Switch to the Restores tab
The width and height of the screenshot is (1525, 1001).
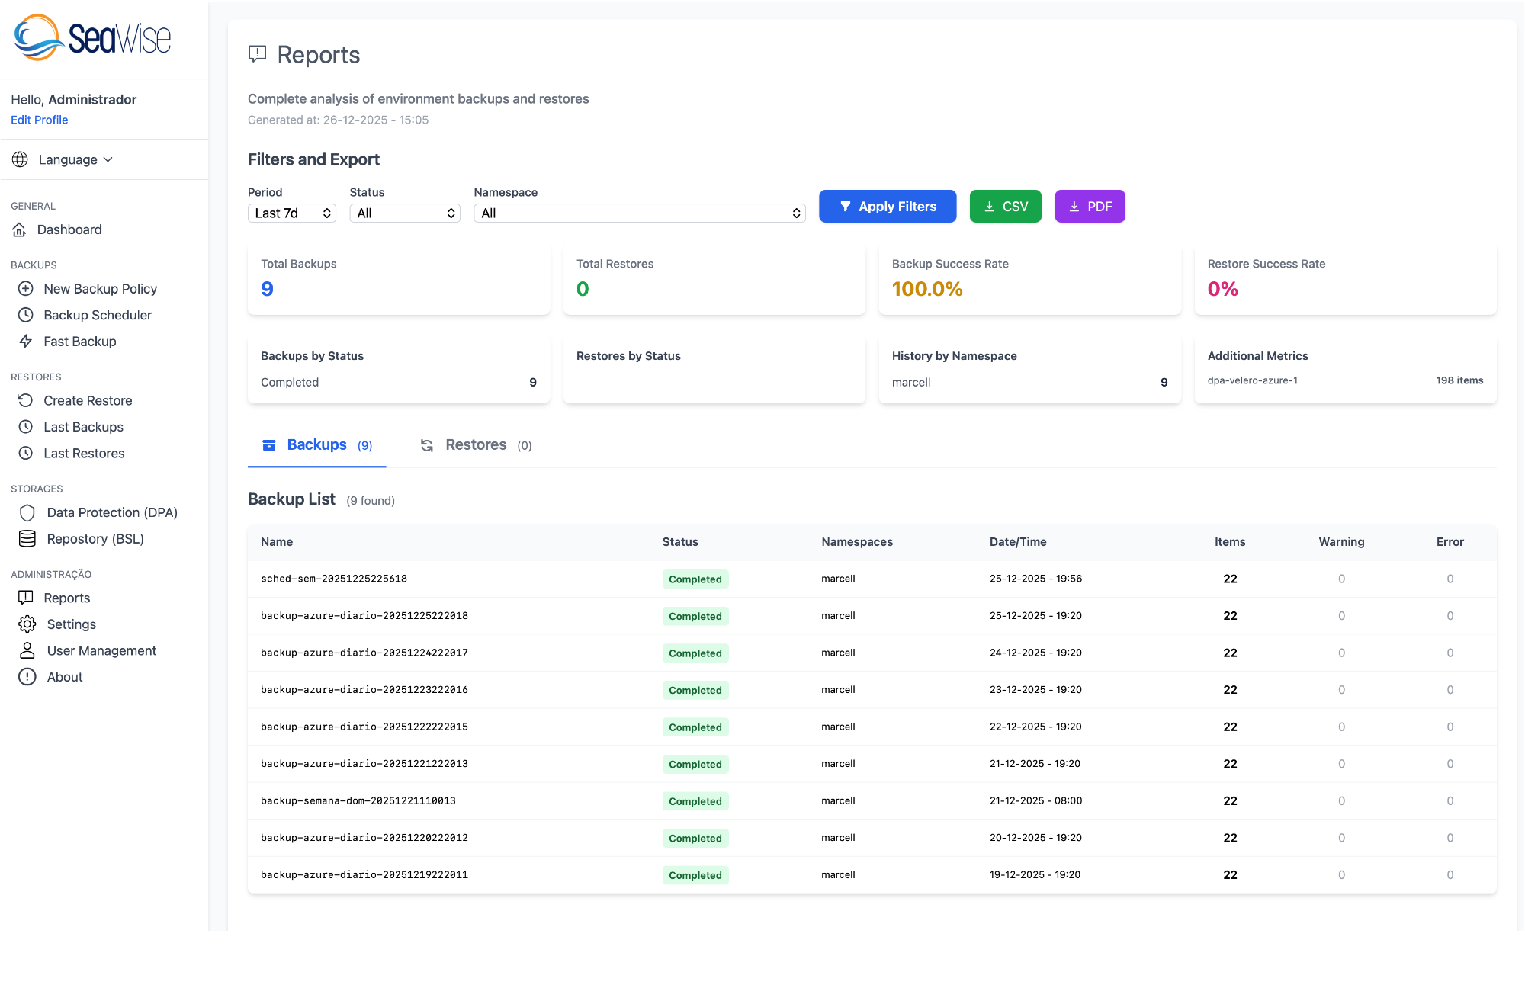click(476, 444)
